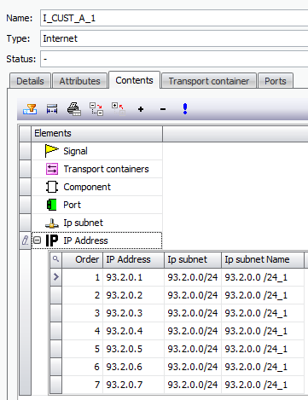Image resolution: width=308 pixels, height=400 pixels.
Task: Click the Component chip icon
Action: (x=52, y=187)
